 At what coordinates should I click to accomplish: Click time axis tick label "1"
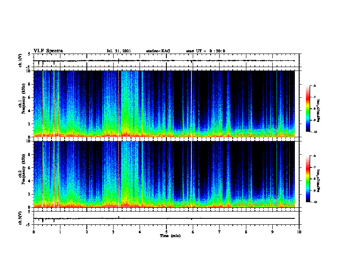(x=60, y=232)
